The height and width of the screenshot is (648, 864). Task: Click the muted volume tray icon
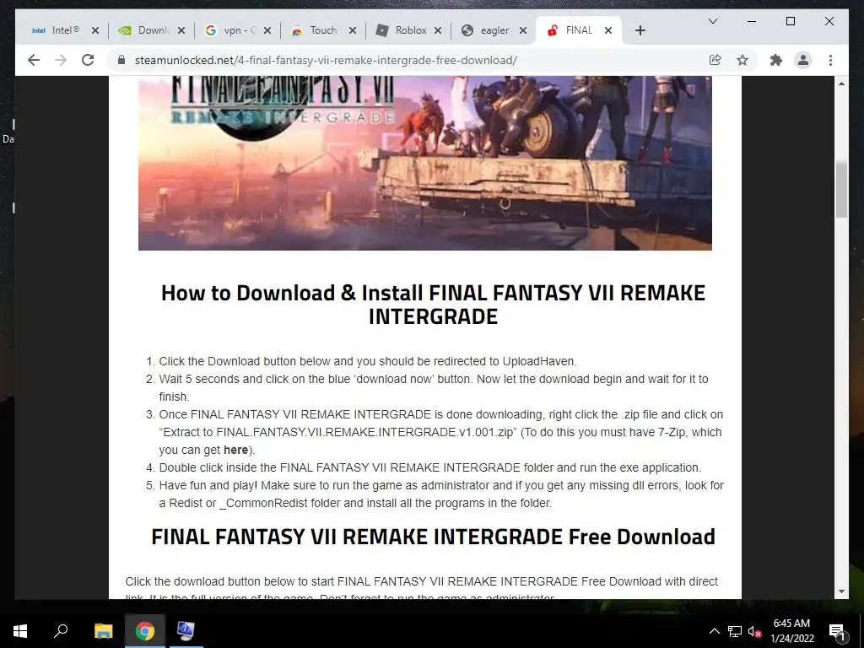click(755, 631)
